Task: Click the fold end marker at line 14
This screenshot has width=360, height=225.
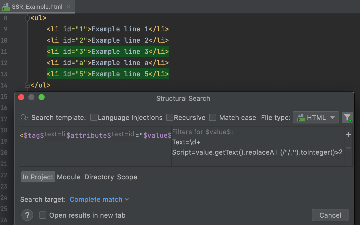Action: 27,85
